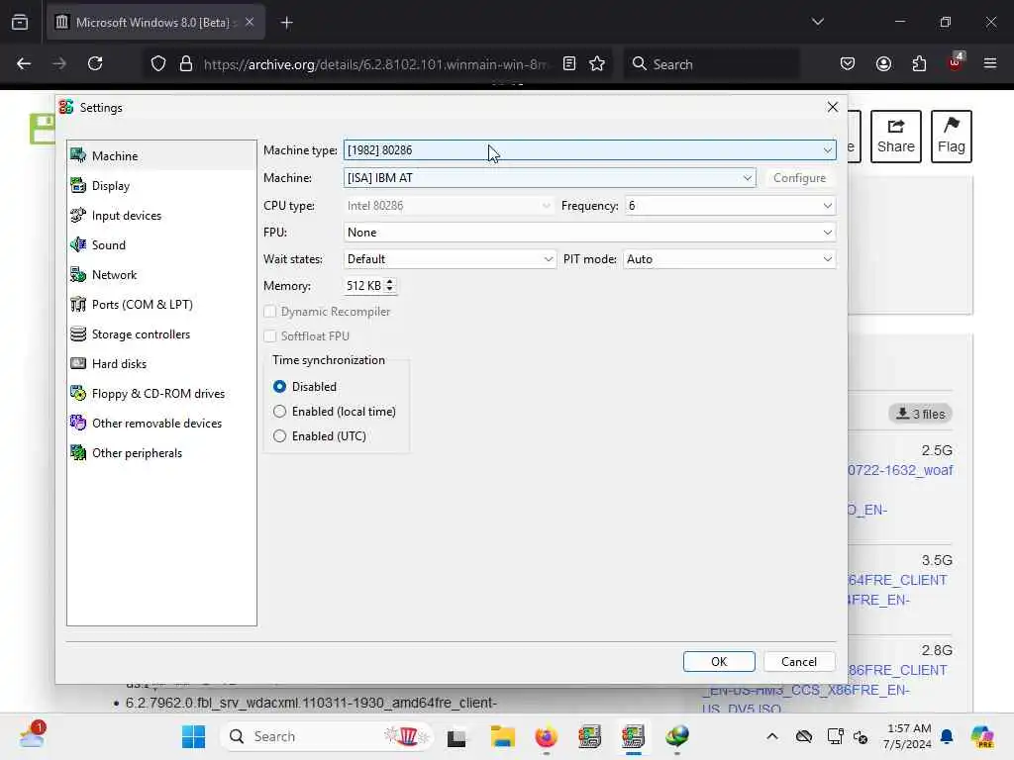The image size is (1014, 760).
Task: Open site security lock icon
Action: [186, 63]
